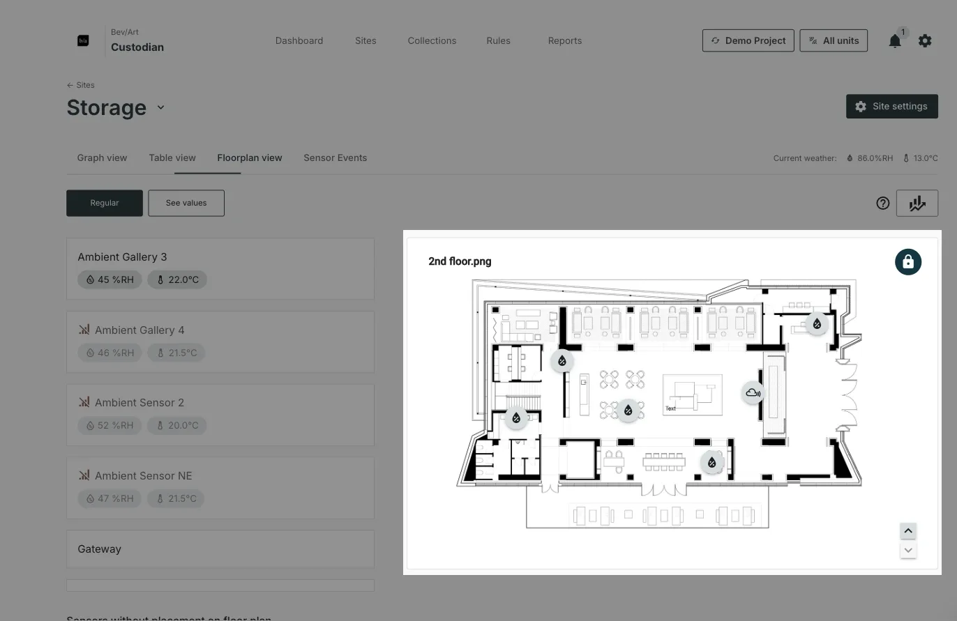Select the Gateway card
The width and height of the screenshot is (957, 621).
click(x=220, y=549)
